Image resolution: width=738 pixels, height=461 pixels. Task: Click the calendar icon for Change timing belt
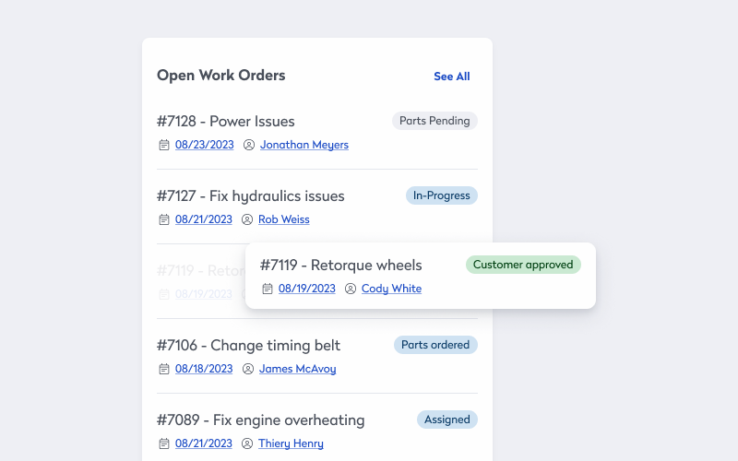pyautogui.click(x=164, y=370)
